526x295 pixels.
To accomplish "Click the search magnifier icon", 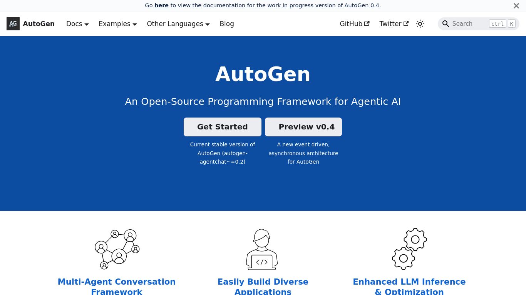I will [446, 24].
